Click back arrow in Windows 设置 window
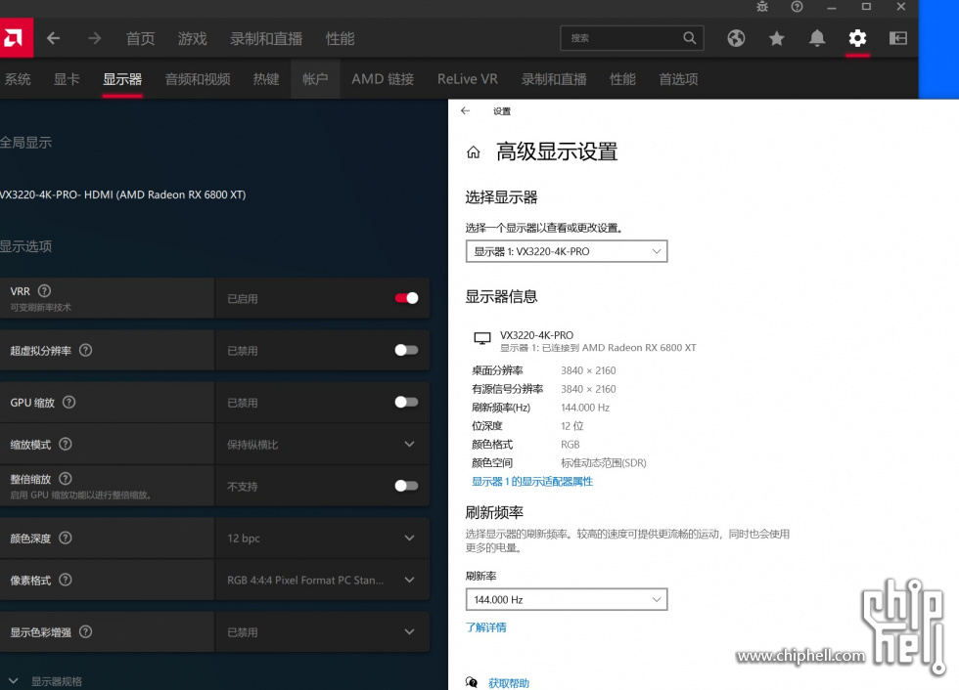 (x=466, y=110)
